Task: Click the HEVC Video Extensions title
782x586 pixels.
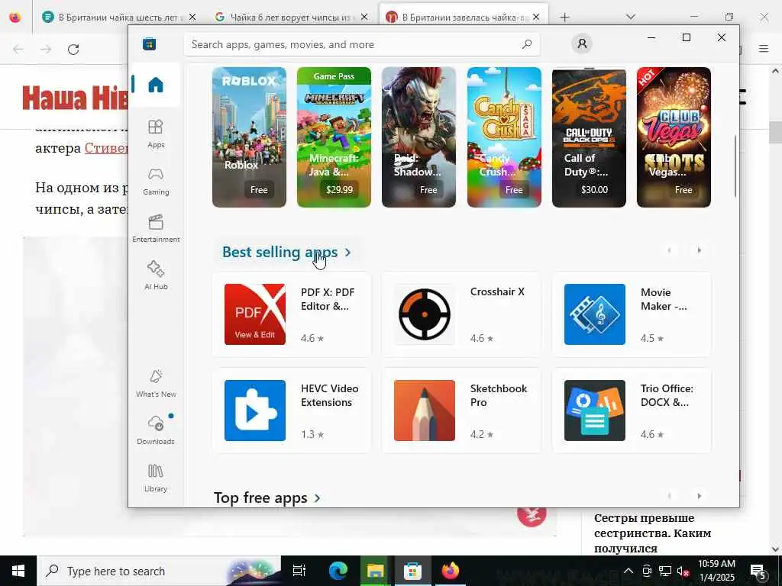Action: [330, 395]
